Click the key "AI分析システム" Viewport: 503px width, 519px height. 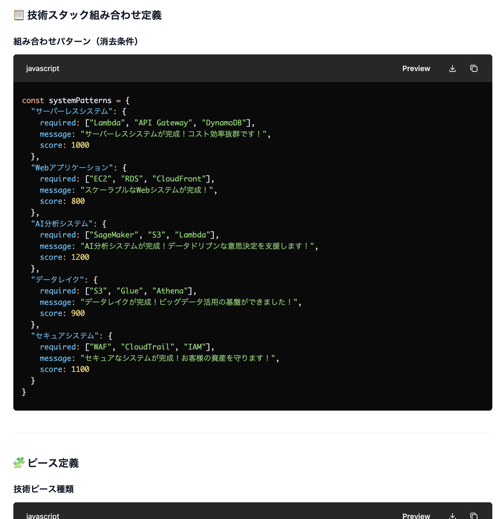click(x=61, y=223)
